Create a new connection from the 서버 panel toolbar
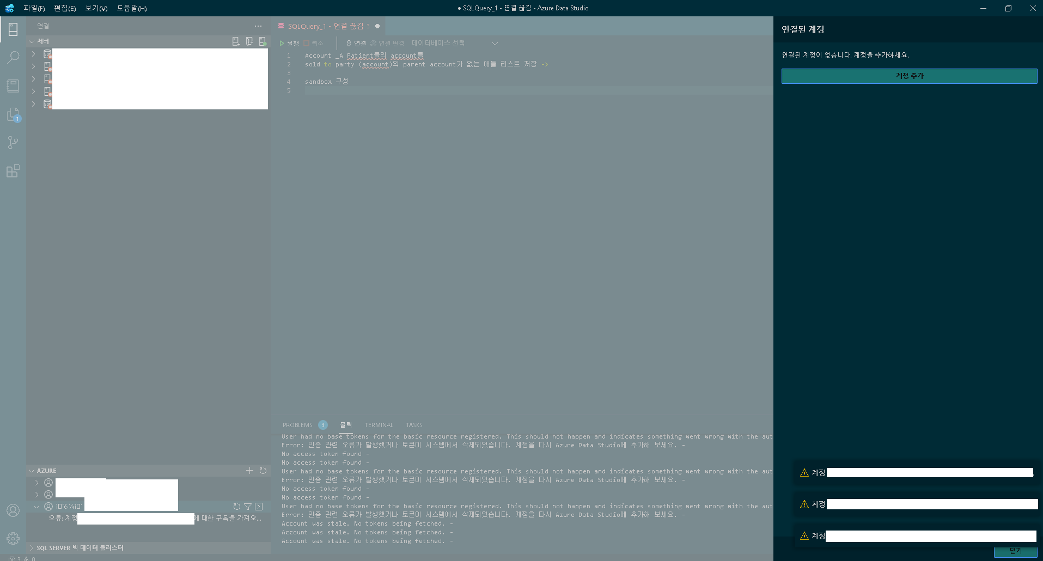The width and height of the screenshot is (1043, 561). pos(236,41)
